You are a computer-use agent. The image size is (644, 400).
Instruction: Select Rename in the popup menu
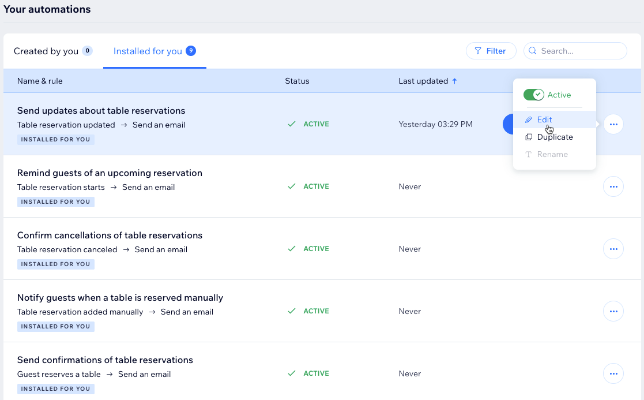552,155
